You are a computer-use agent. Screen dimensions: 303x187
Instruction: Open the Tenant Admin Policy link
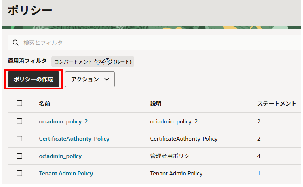pos(66,173)
